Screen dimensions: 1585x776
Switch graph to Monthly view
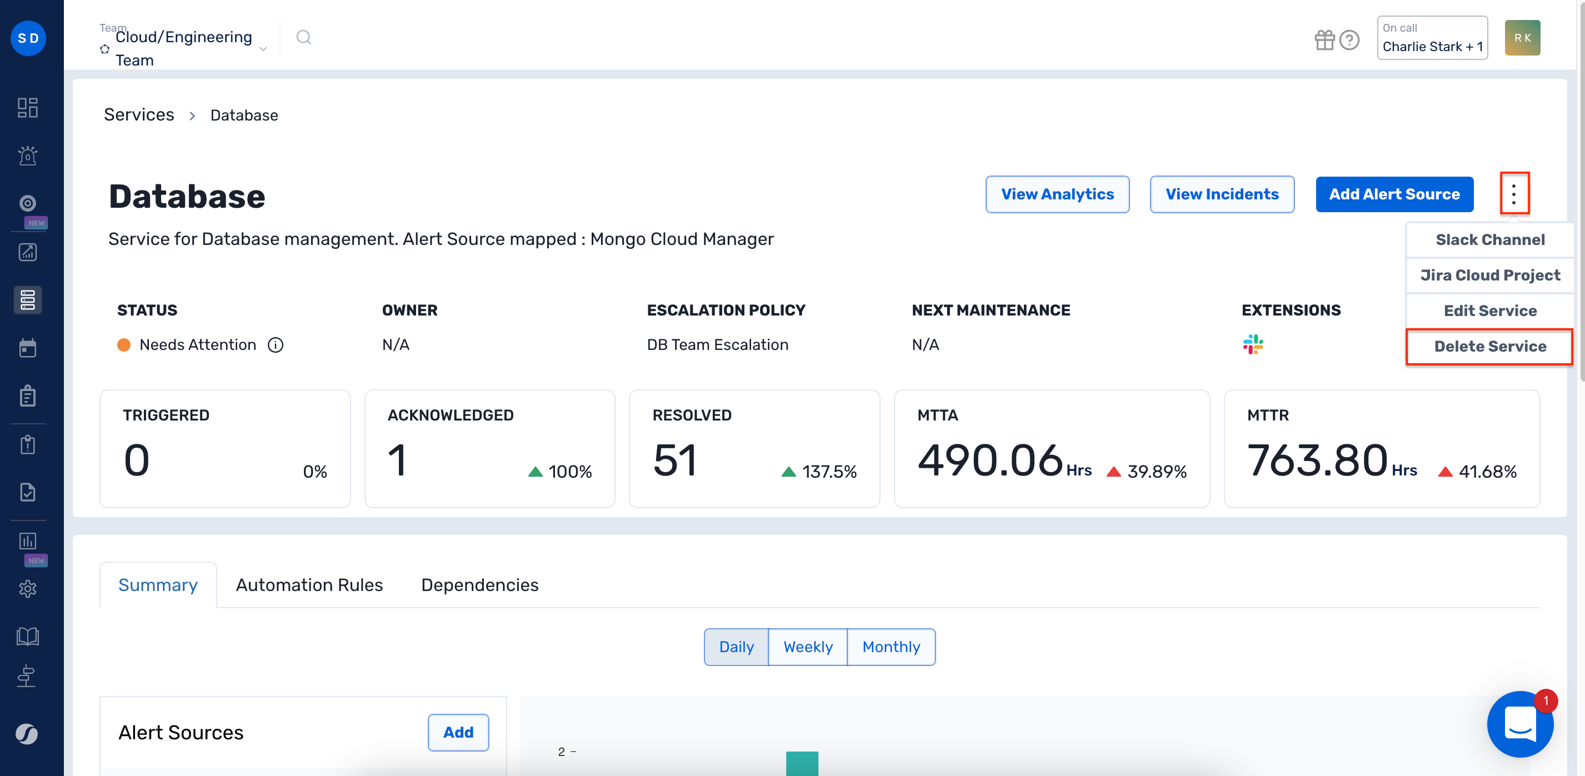(891, 647)
